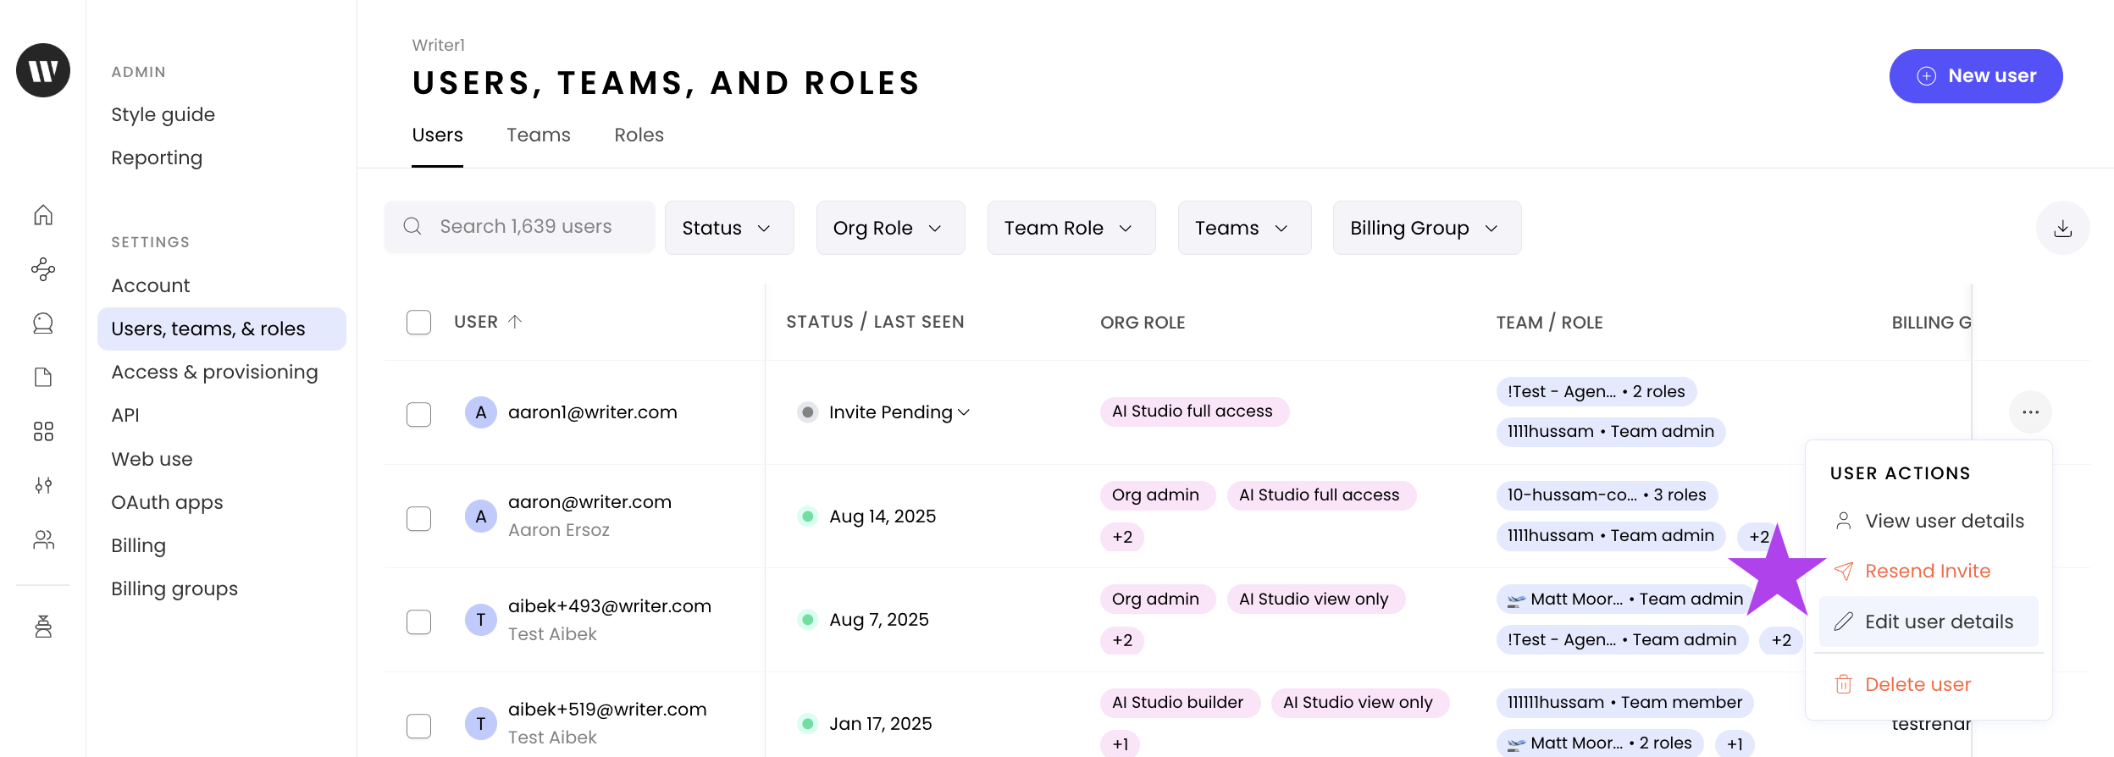Expand +2 org roles for aaron@writer.com
Image resolution: width=2114 pixels, height=757 pixels.
click(1122, 537)
